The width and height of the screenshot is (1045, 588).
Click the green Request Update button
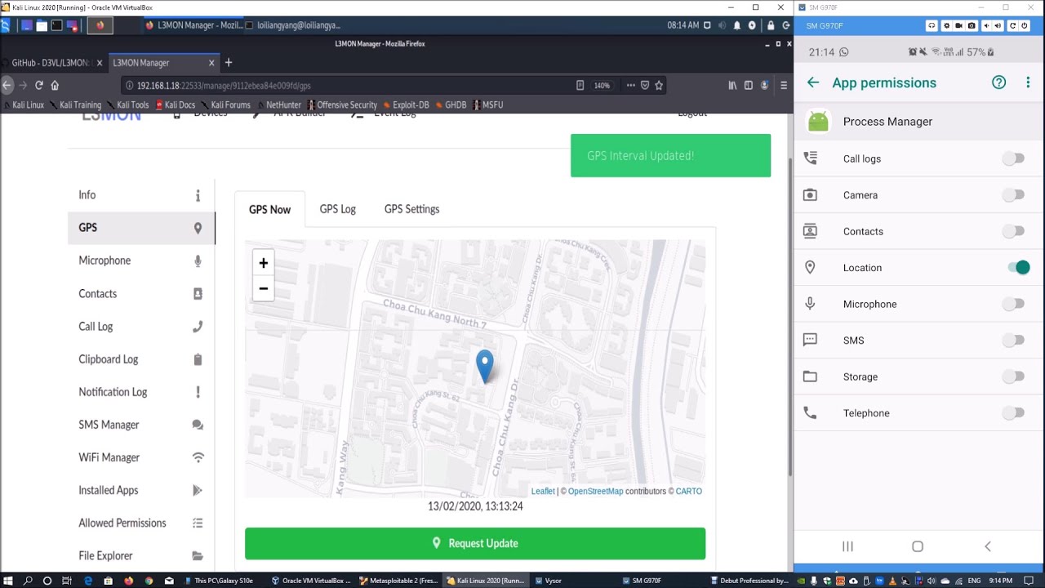(x=475, y=543)
